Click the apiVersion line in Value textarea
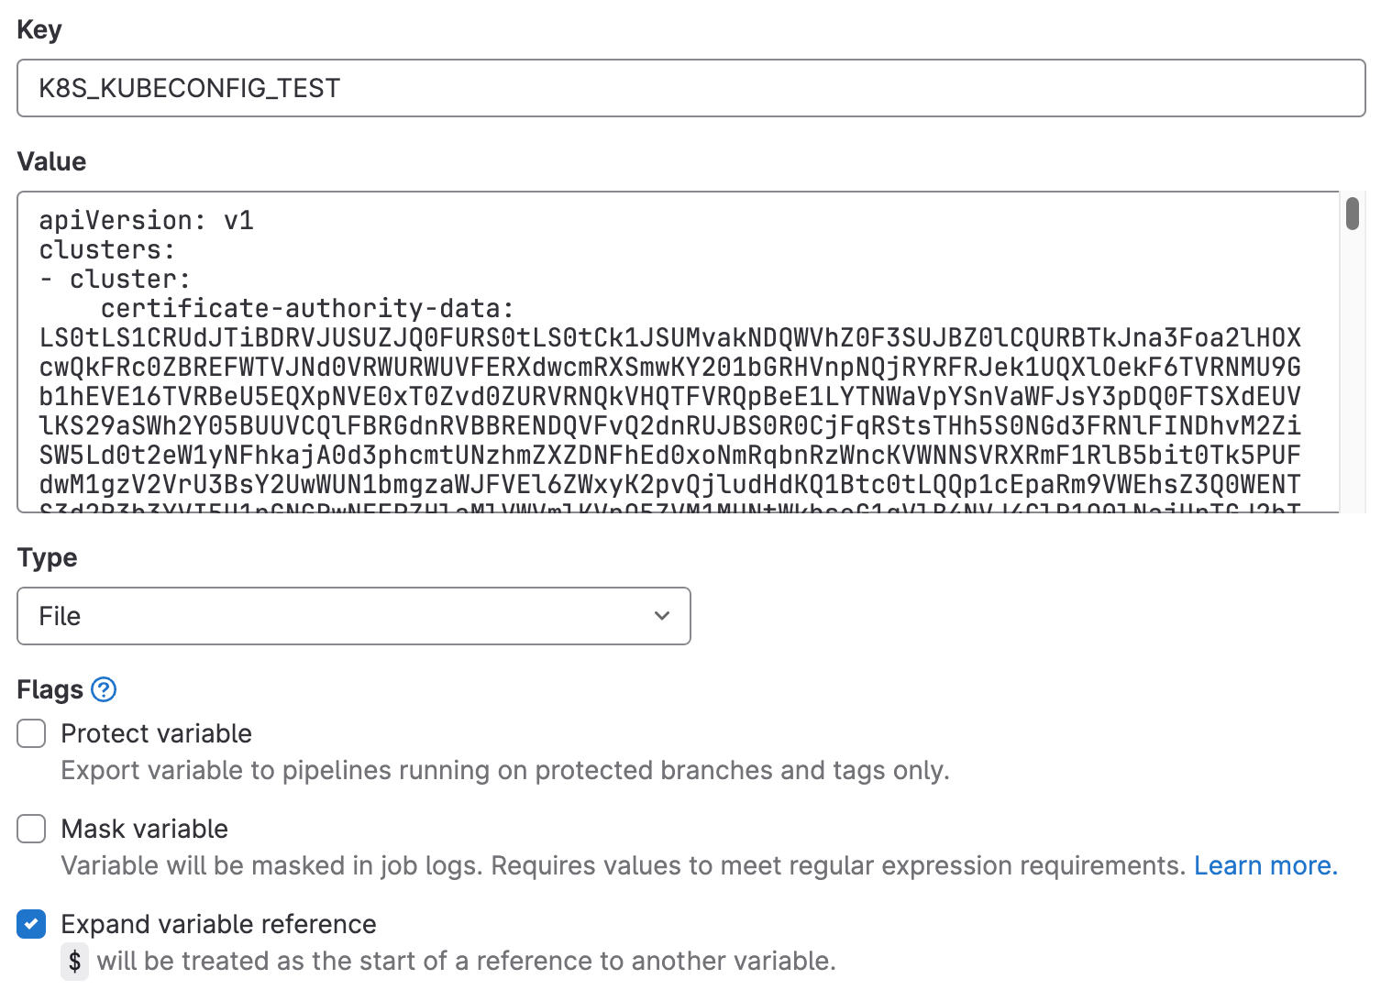 coord(146,220)
